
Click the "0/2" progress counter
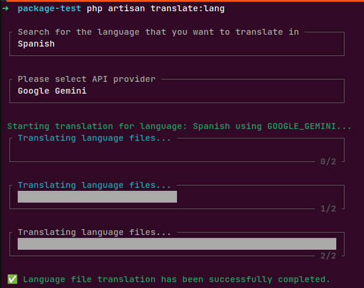coord(327,161)
